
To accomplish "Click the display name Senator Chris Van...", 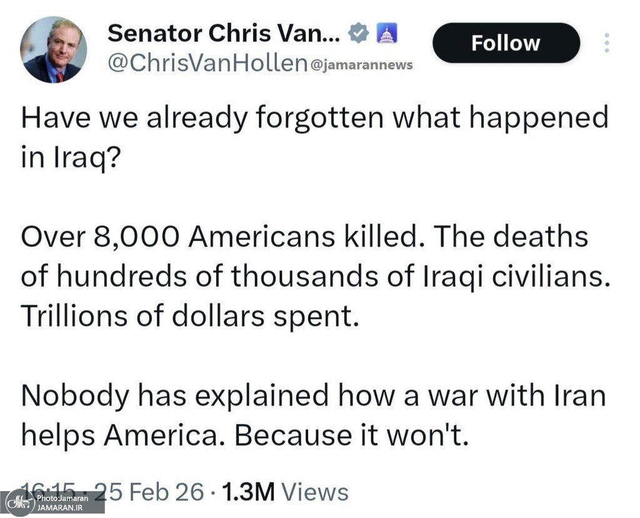I will coord(224,34).
